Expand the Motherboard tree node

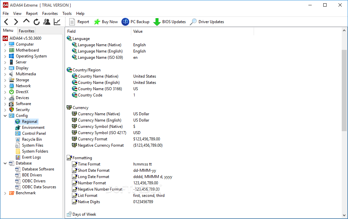[5, 51]
